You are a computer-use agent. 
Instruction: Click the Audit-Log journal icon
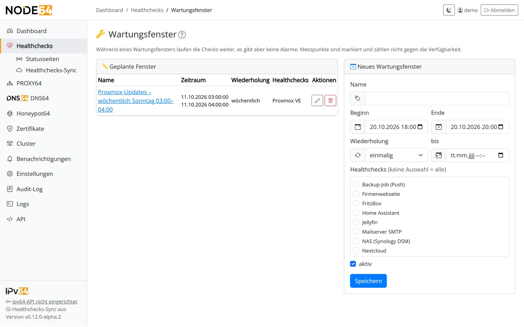(x=10, y=189)
